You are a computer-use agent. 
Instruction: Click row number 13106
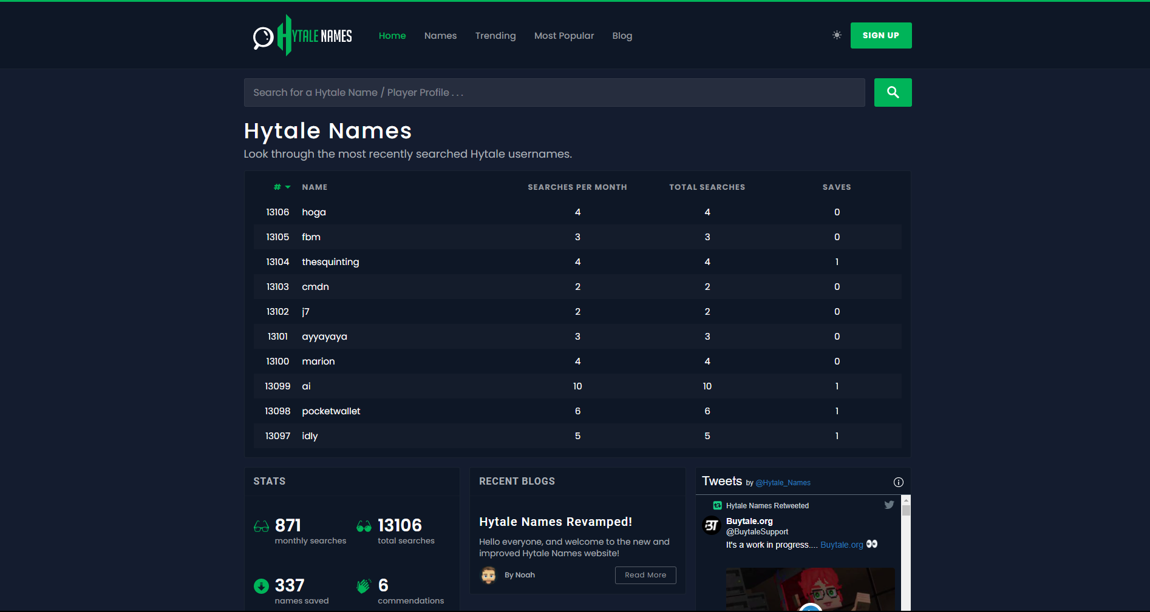(277, 212)
